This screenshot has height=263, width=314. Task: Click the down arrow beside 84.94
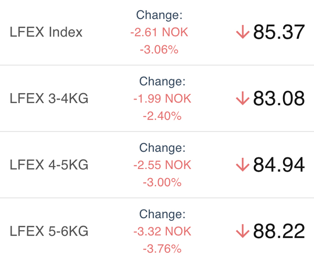[243, 165]
